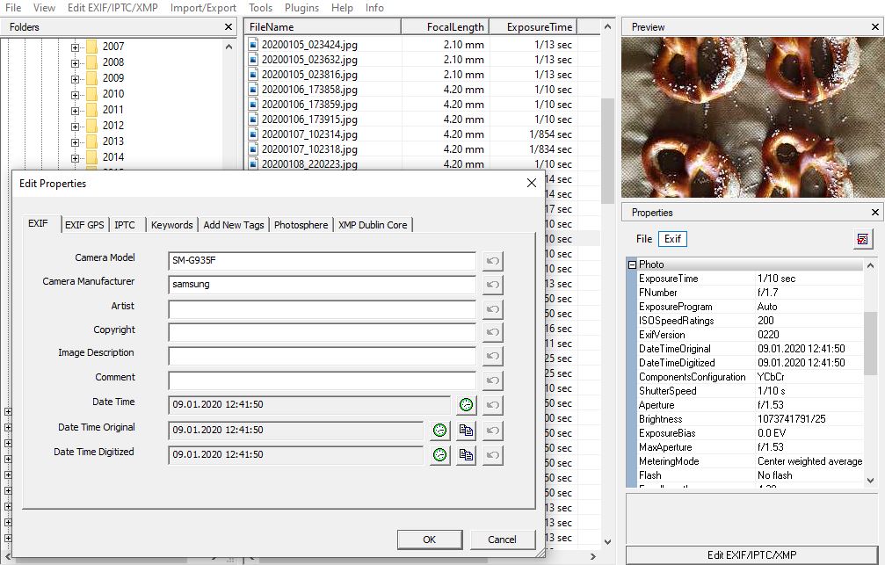Viewport: 885px width, 565px height.
Task: Click file icon of 20200106_173858.jpg
Action: (x=253, y=89)
